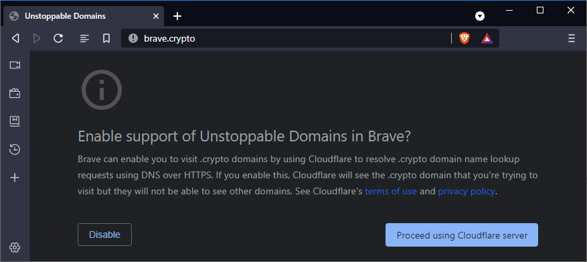Click the forward navigation arrow
The image size is (587, 262).
point(37,38)
